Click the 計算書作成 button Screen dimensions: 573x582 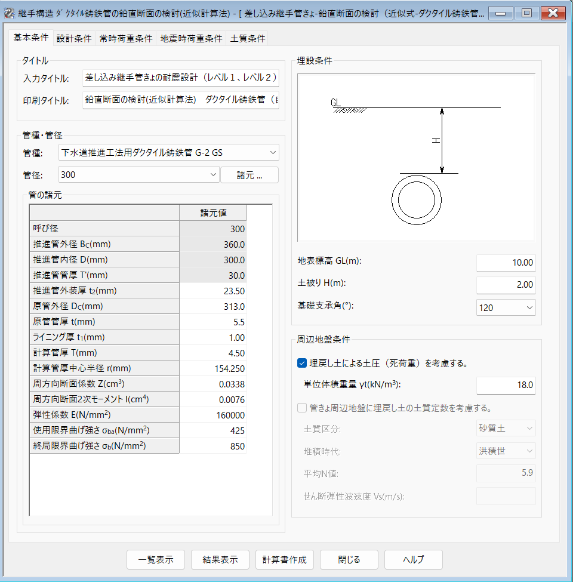point(285,560)
